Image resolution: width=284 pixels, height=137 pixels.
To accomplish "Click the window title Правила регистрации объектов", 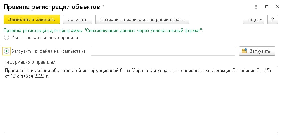I will pyautogui.click(x=54, y=7).
